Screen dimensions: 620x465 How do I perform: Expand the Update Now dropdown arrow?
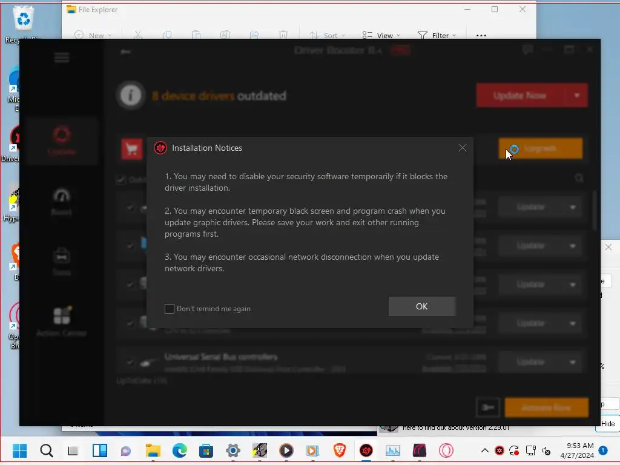coord(577,95)
